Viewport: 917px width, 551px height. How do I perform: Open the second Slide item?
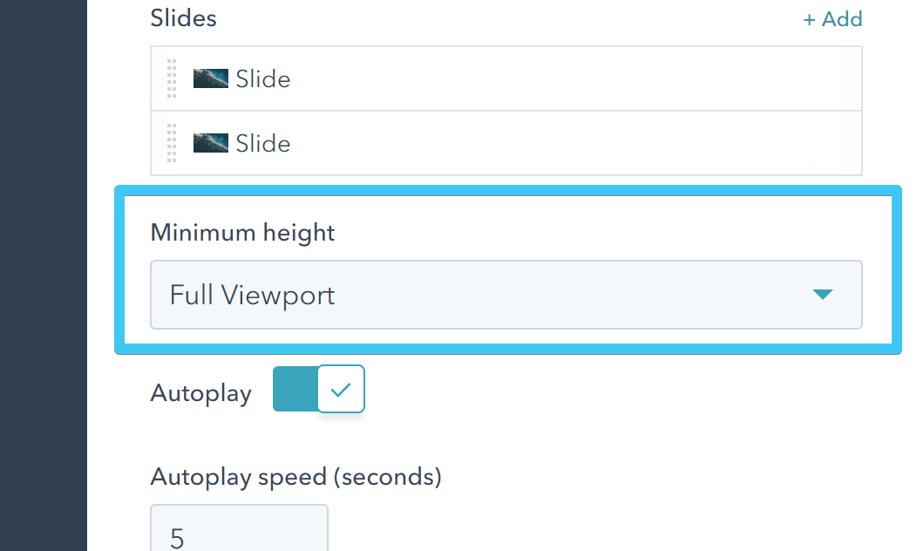(263, 144)
